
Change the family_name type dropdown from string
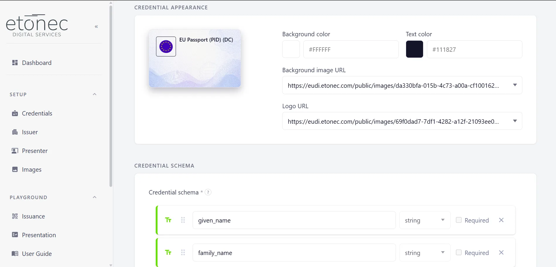click(425, 253)
